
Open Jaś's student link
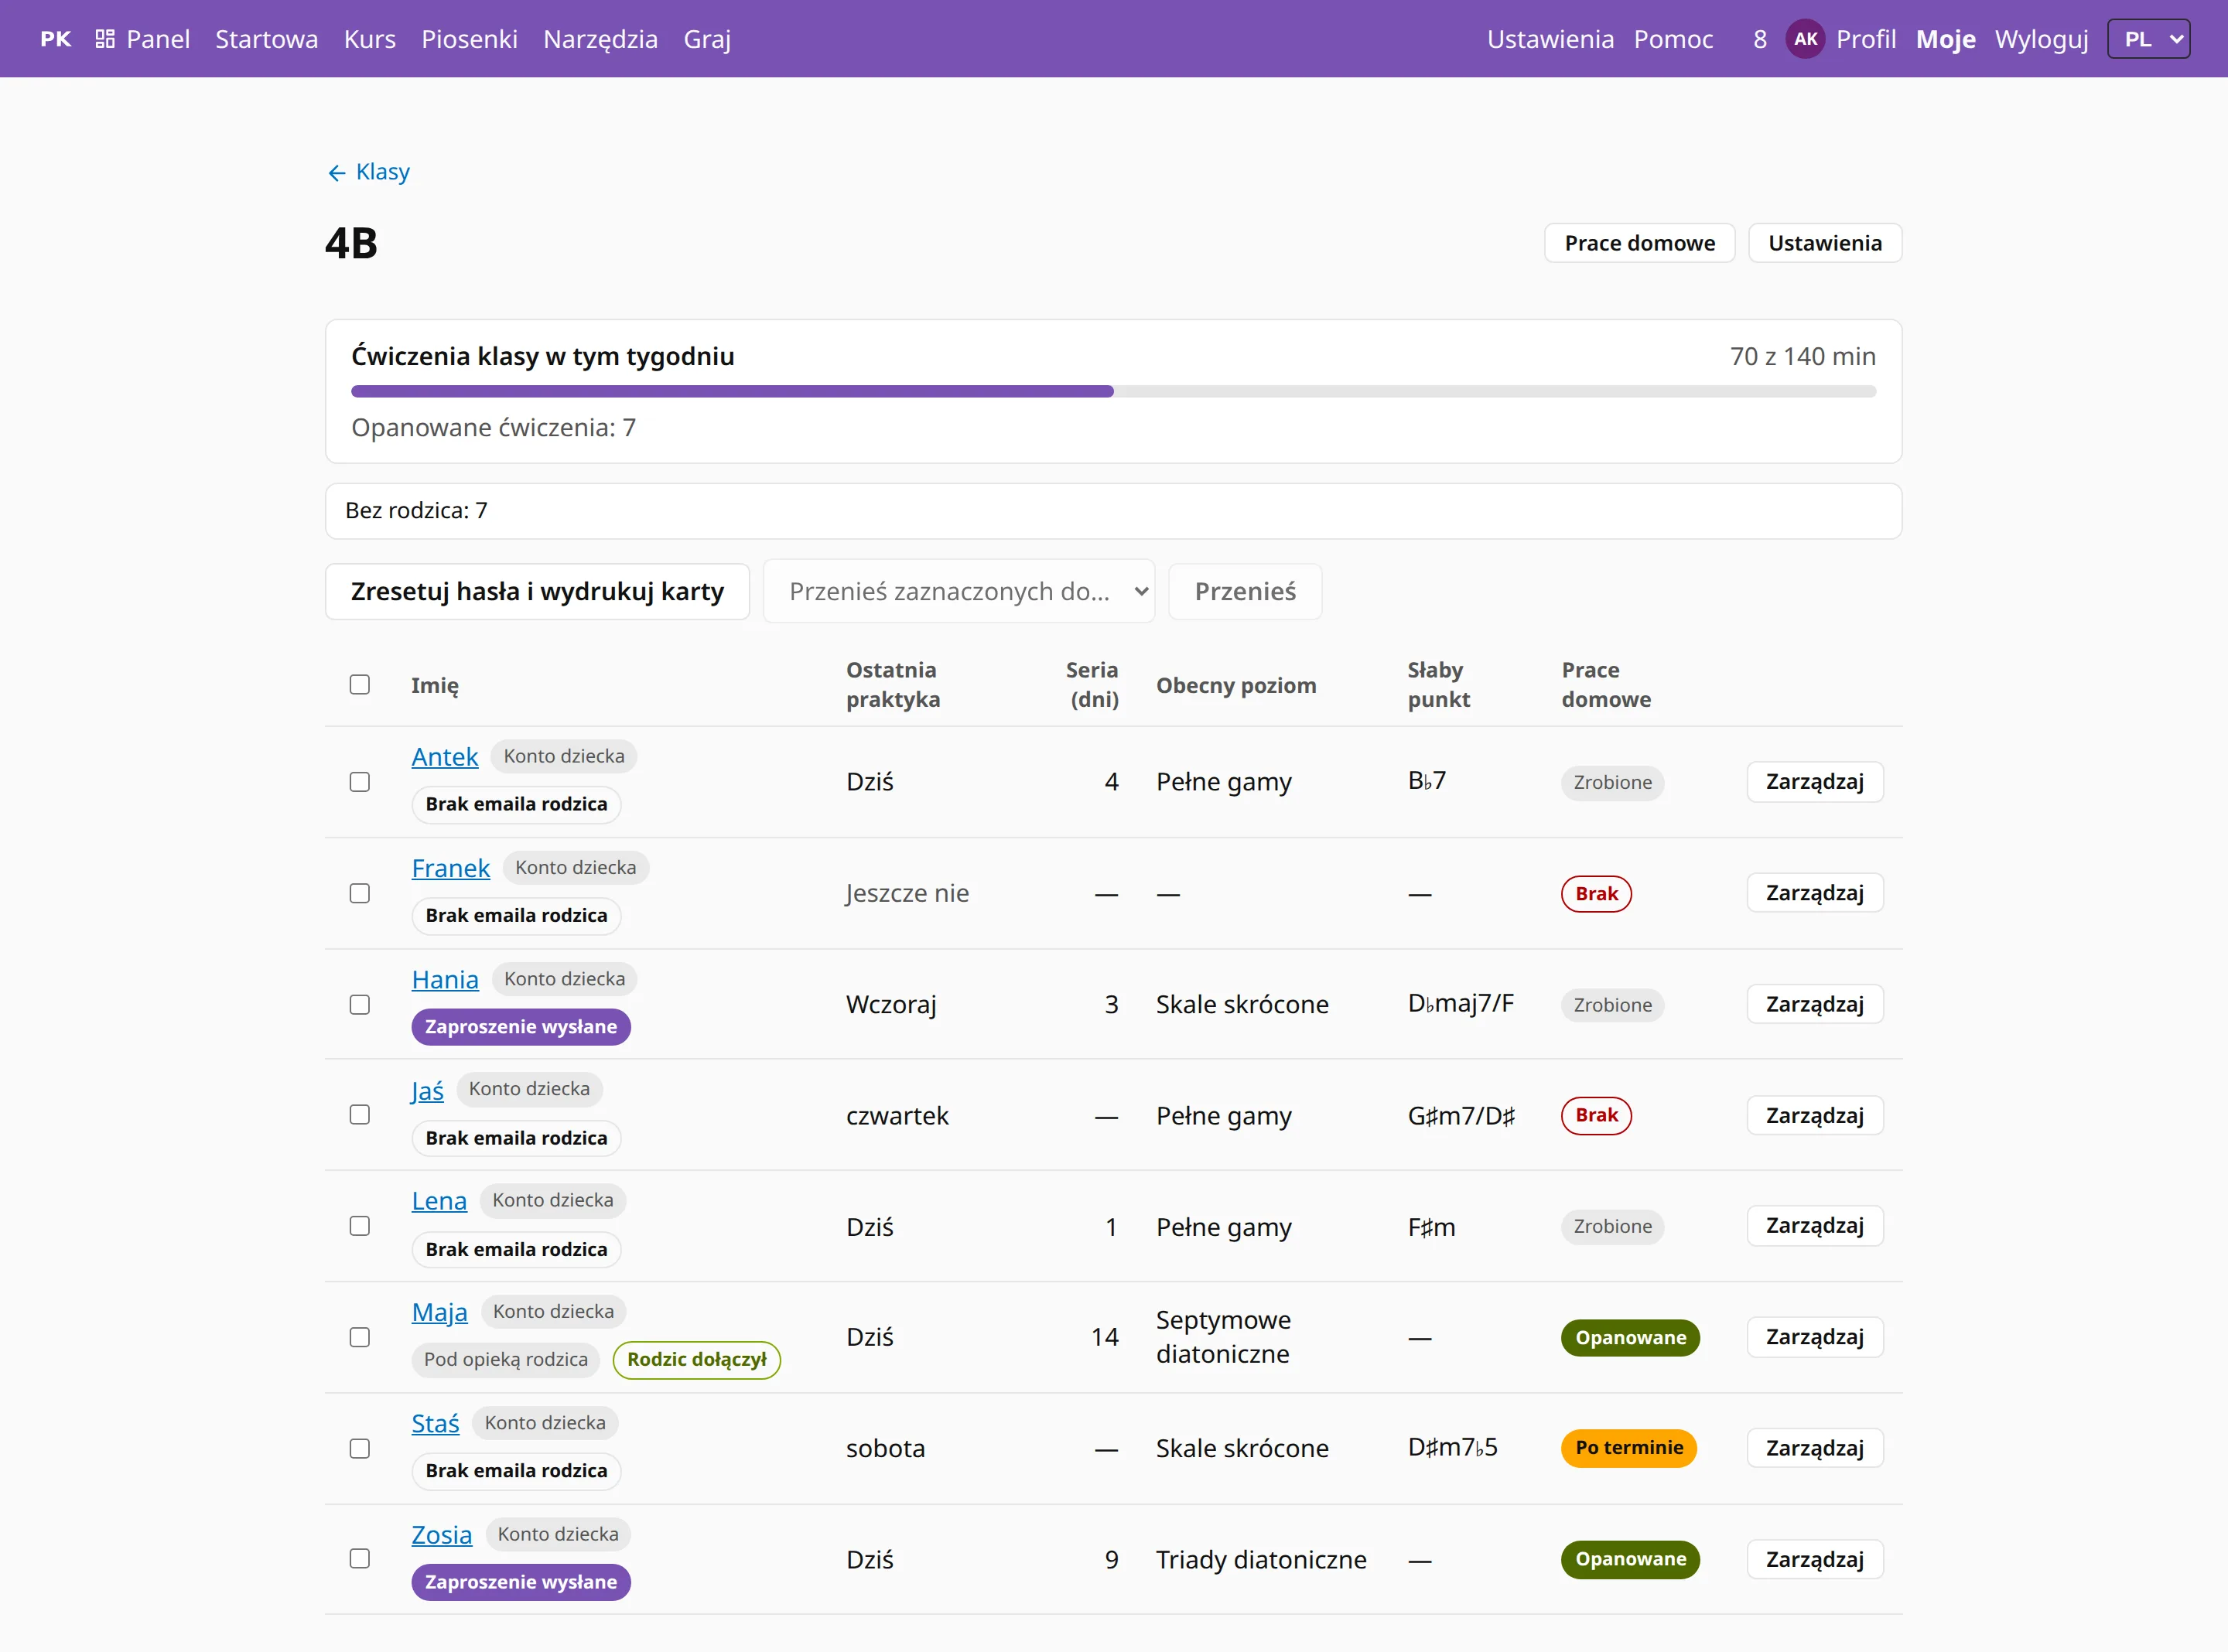[427, 1090]
